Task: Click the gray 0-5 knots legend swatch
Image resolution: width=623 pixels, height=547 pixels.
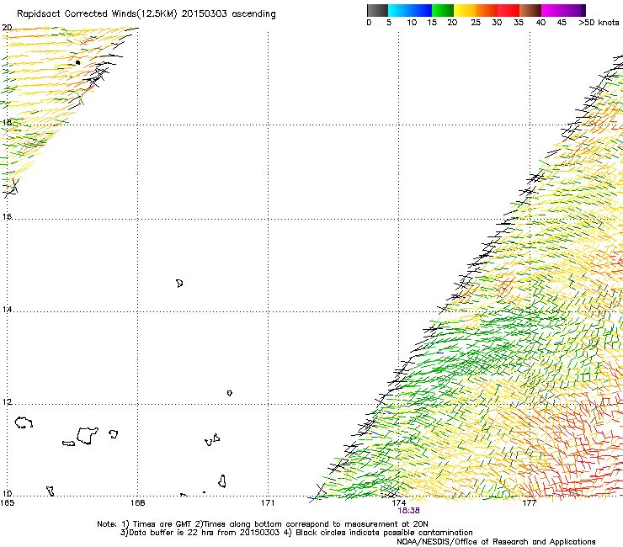Action: point(377,10)
